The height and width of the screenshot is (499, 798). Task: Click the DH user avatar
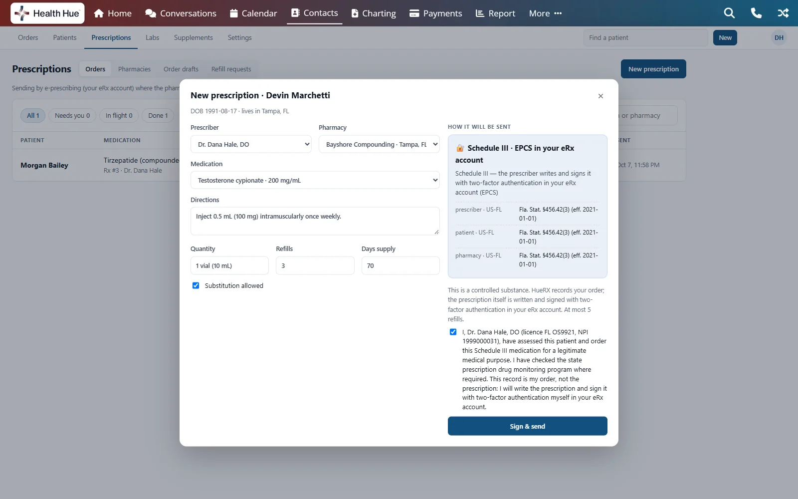(779, 38)
